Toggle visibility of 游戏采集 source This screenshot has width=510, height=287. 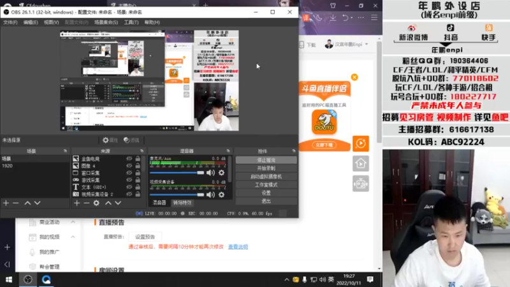129,180
